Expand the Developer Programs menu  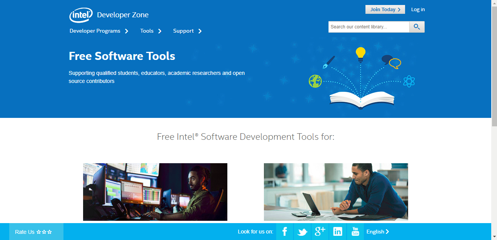coord(95,31)
